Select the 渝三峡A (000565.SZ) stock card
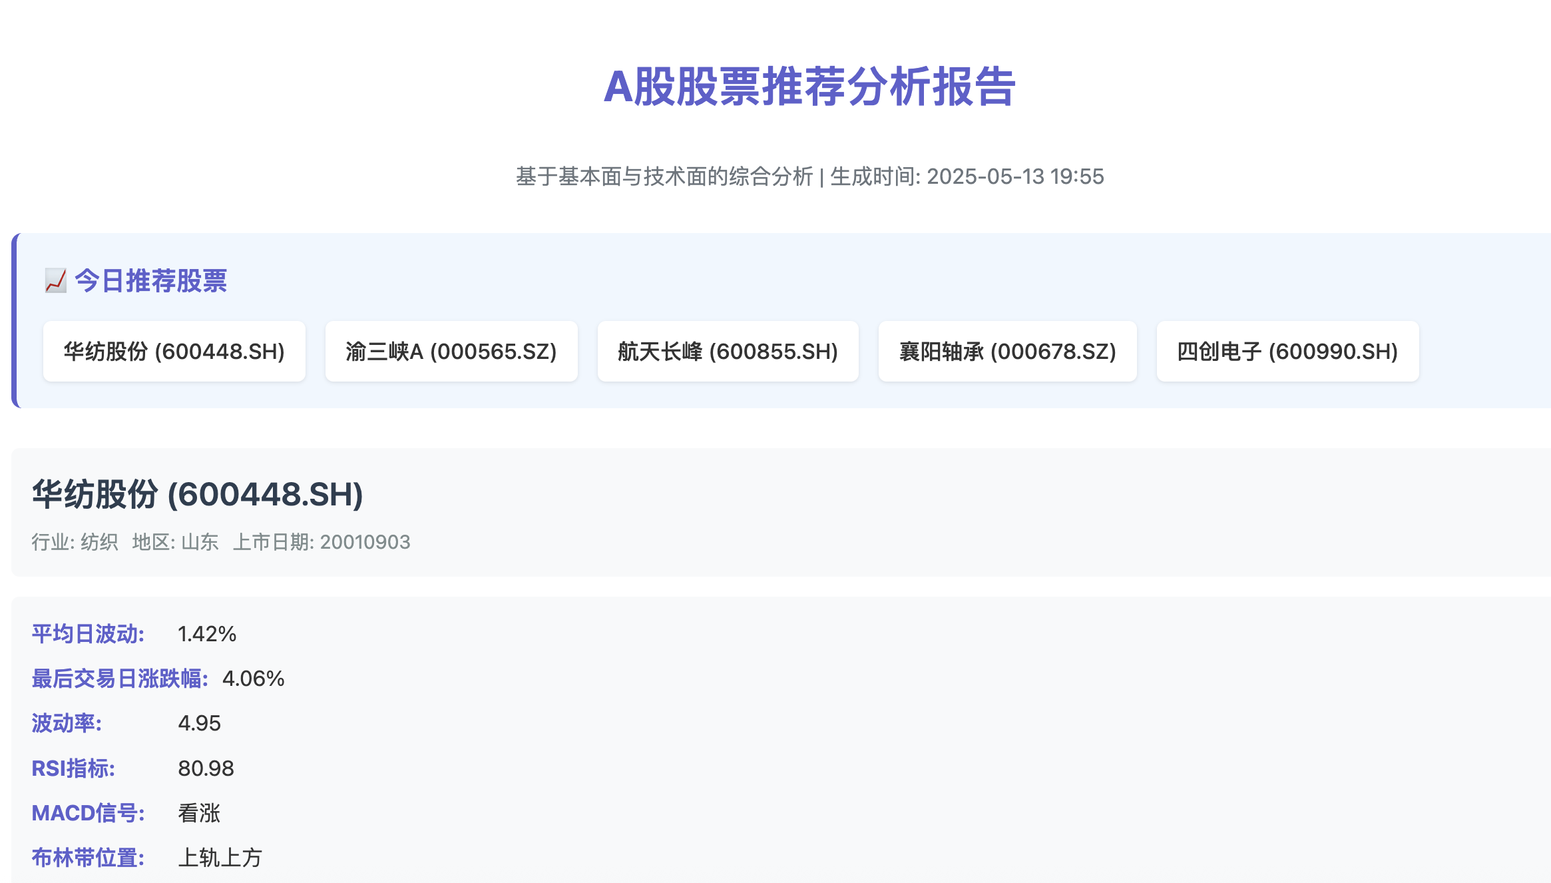 451,351
